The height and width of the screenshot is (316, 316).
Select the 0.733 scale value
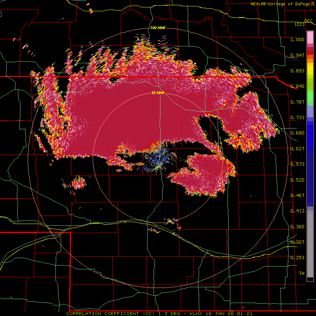(297, 118)
